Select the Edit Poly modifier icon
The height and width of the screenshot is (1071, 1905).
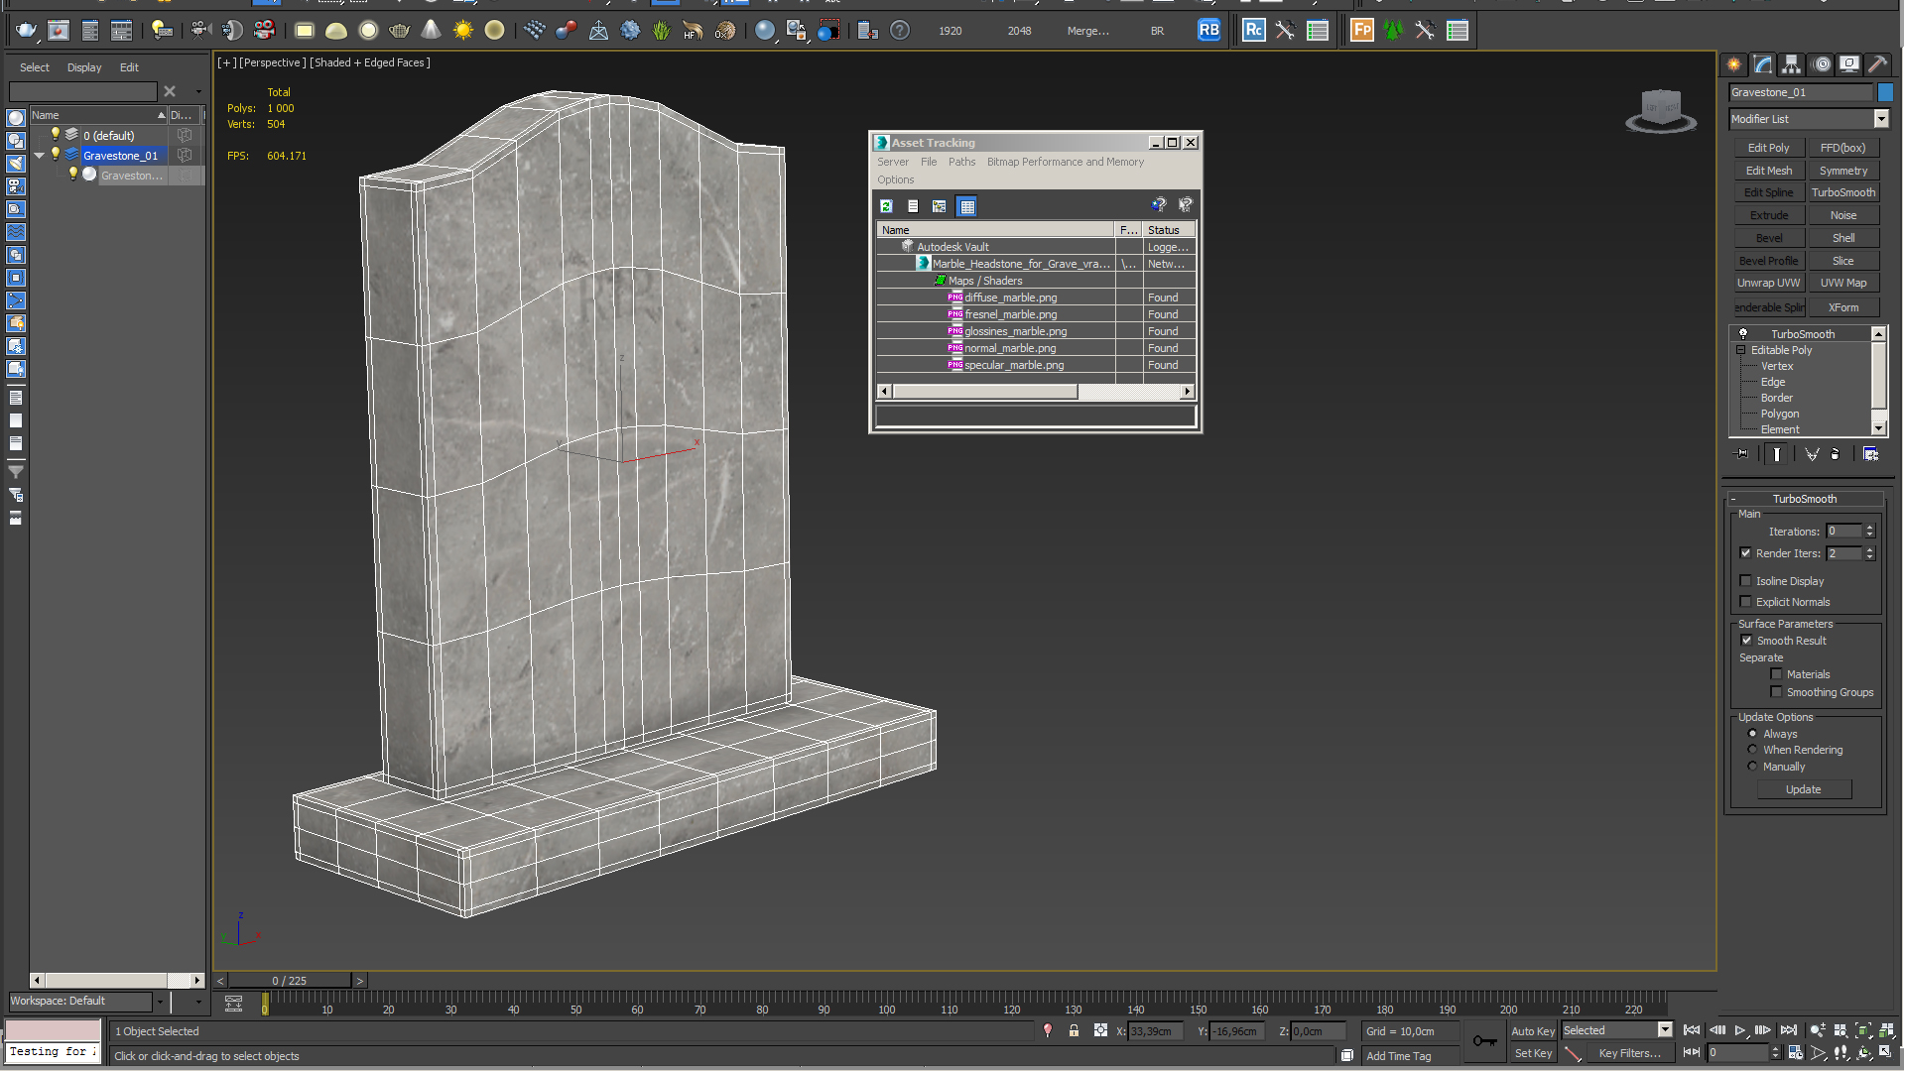[1768, 148]
